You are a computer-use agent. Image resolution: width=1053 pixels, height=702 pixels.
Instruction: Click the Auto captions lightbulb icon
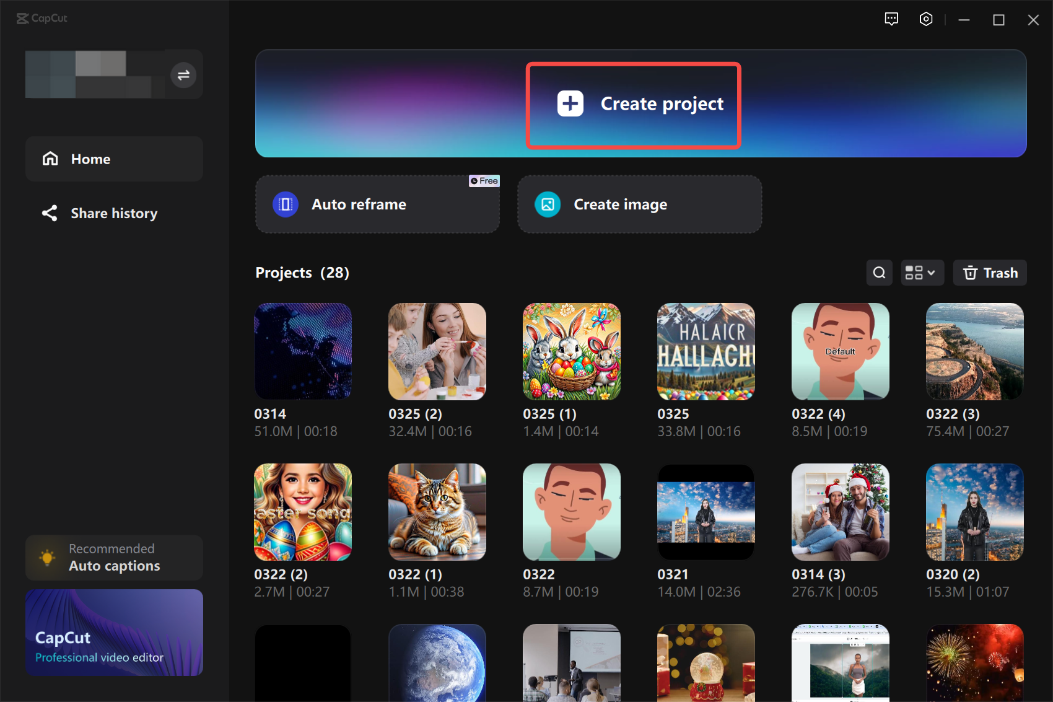[46, 557]
